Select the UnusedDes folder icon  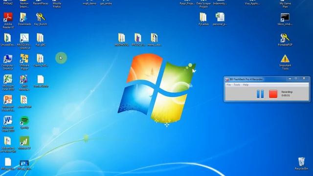(x=8, y=38)
